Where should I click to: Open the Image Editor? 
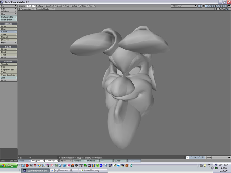tap(9, 19)
